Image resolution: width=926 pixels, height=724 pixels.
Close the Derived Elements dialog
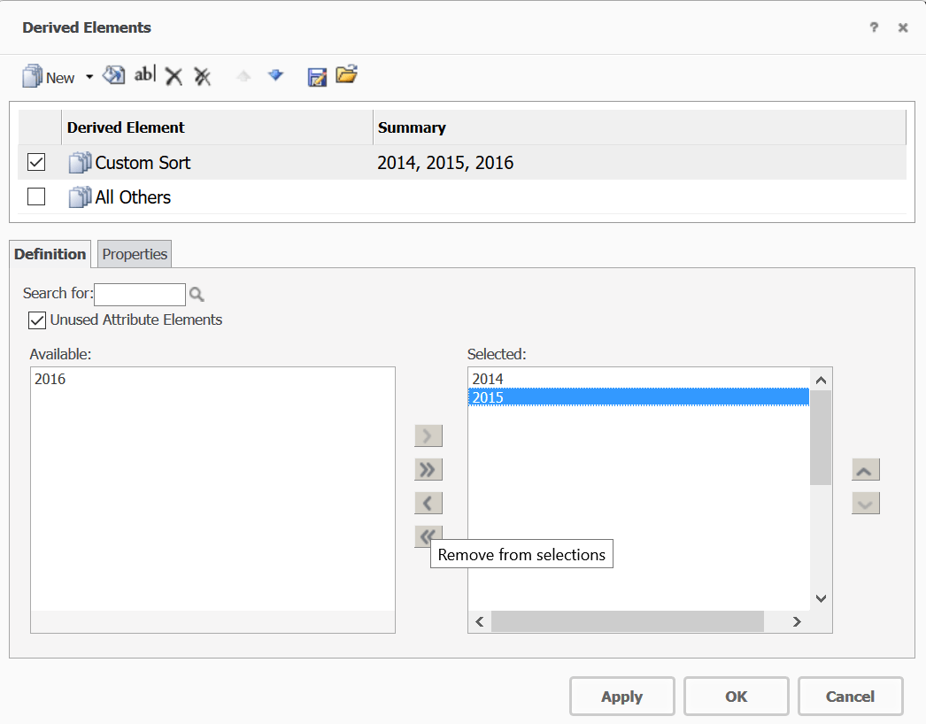903,27
